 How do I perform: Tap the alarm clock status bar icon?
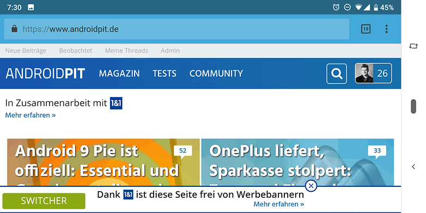pyautogui.click(x=336, y=7)
